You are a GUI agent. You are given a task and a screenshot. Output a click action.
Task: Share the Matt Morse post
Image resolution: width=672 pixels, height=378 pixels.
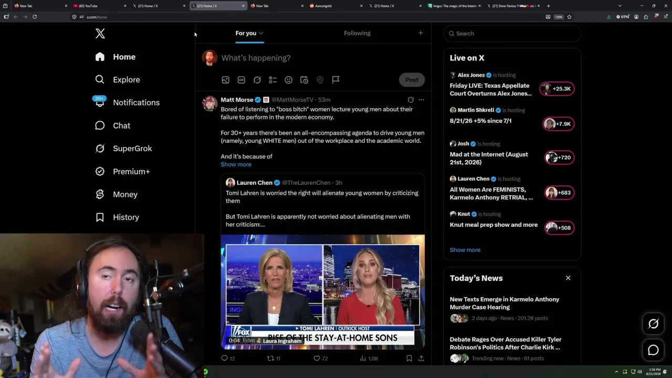(x=421, y=359)
